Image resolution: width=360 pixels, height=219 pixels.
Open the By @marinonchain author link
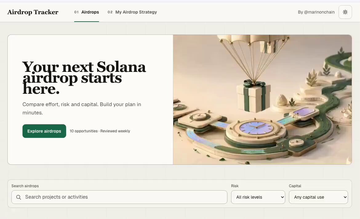click(x=316, y=12)
